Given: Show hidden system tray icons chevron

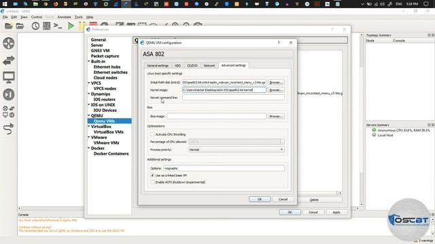Looking at the screenshot, I should point(362,4).
